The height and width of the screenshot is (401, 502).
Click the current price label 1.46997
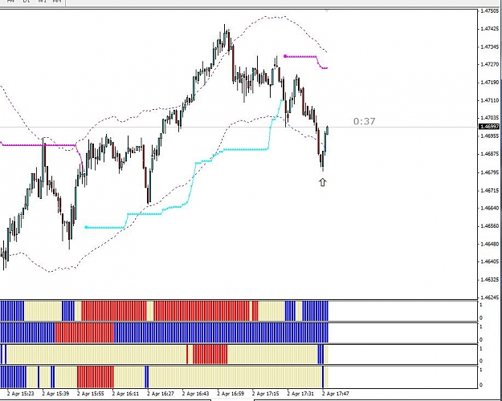489,127
